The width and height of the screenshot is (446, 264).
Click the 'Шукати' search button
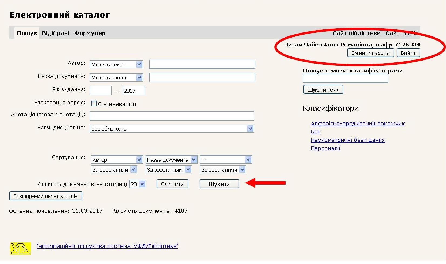219,184
